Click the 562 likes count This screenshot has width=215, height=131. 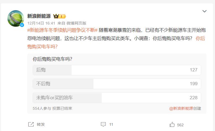point(180,125)
